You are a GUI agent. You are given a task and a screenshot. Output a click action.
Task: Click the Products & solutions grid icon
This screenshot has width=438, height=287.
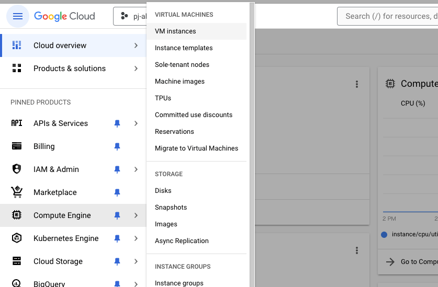point(17,68)
